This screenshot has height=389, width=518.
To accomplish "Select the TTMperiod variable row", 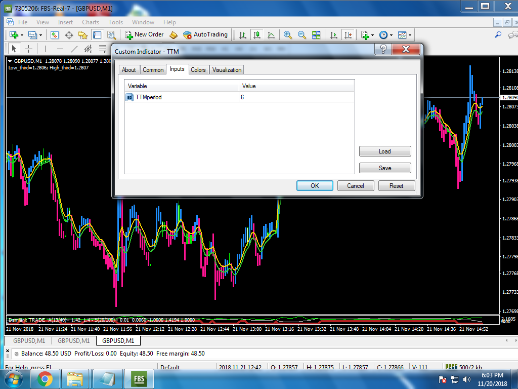I will [239, 97].
